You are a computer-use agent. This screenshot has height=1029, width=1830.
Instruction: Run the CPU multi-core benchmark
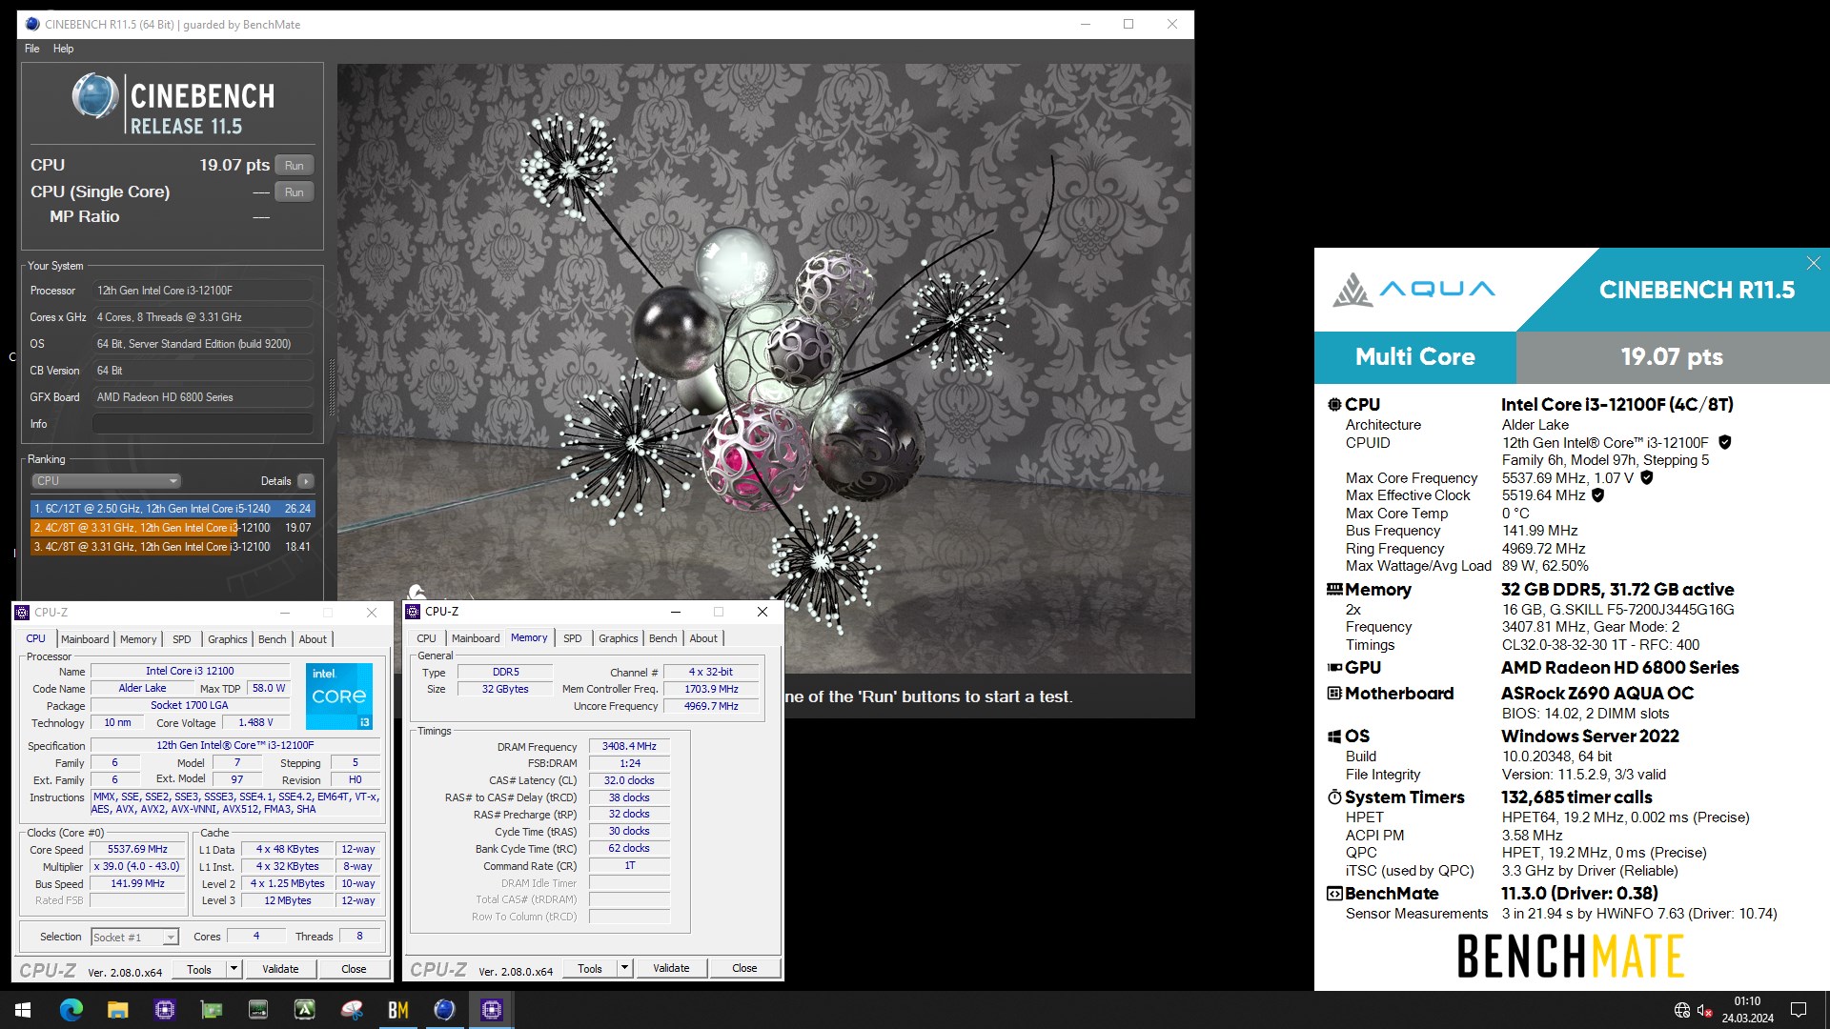pos(294,166)
